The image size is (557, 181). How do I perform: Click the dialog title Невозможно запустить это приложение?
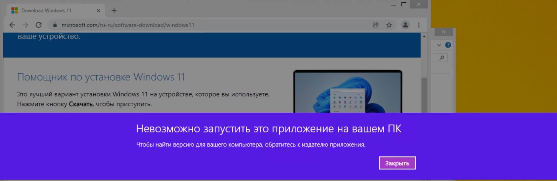(x=268, y=129)
